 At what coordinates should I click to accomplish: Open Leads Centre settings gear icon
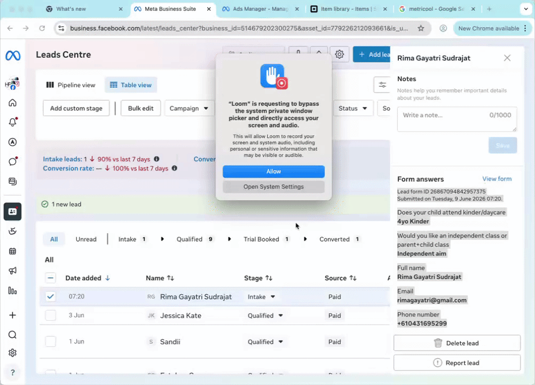(x=339, y=55)
